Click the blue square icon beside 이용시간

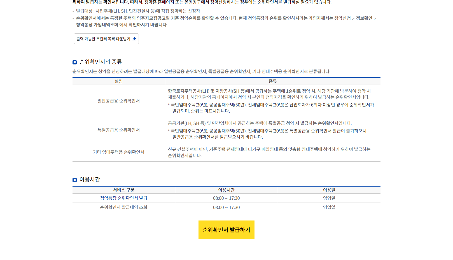click(x=74, y=180)
